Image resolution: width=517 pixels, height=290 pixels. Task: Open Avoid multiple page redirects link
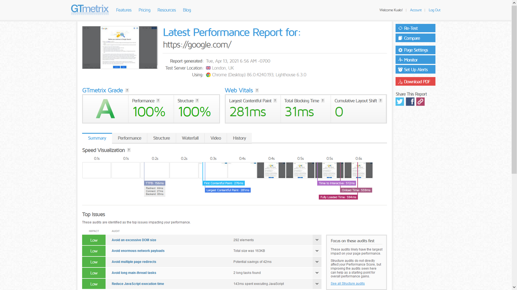pos(134,262)
